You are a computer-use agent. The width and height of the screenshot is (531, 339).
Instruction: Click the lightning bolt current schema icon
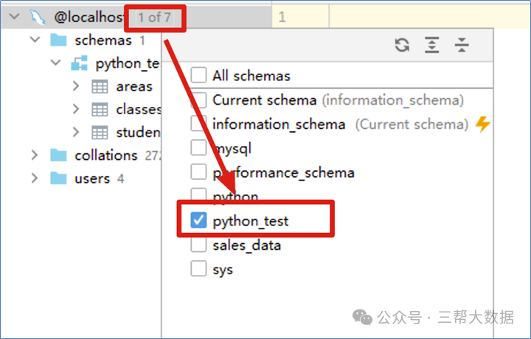coord(482,124)
